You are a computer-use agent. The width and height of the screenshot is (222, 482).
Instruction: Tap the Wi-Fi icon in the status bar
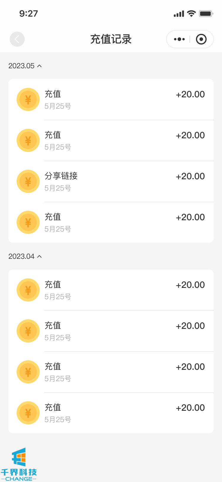coord(192,14)
